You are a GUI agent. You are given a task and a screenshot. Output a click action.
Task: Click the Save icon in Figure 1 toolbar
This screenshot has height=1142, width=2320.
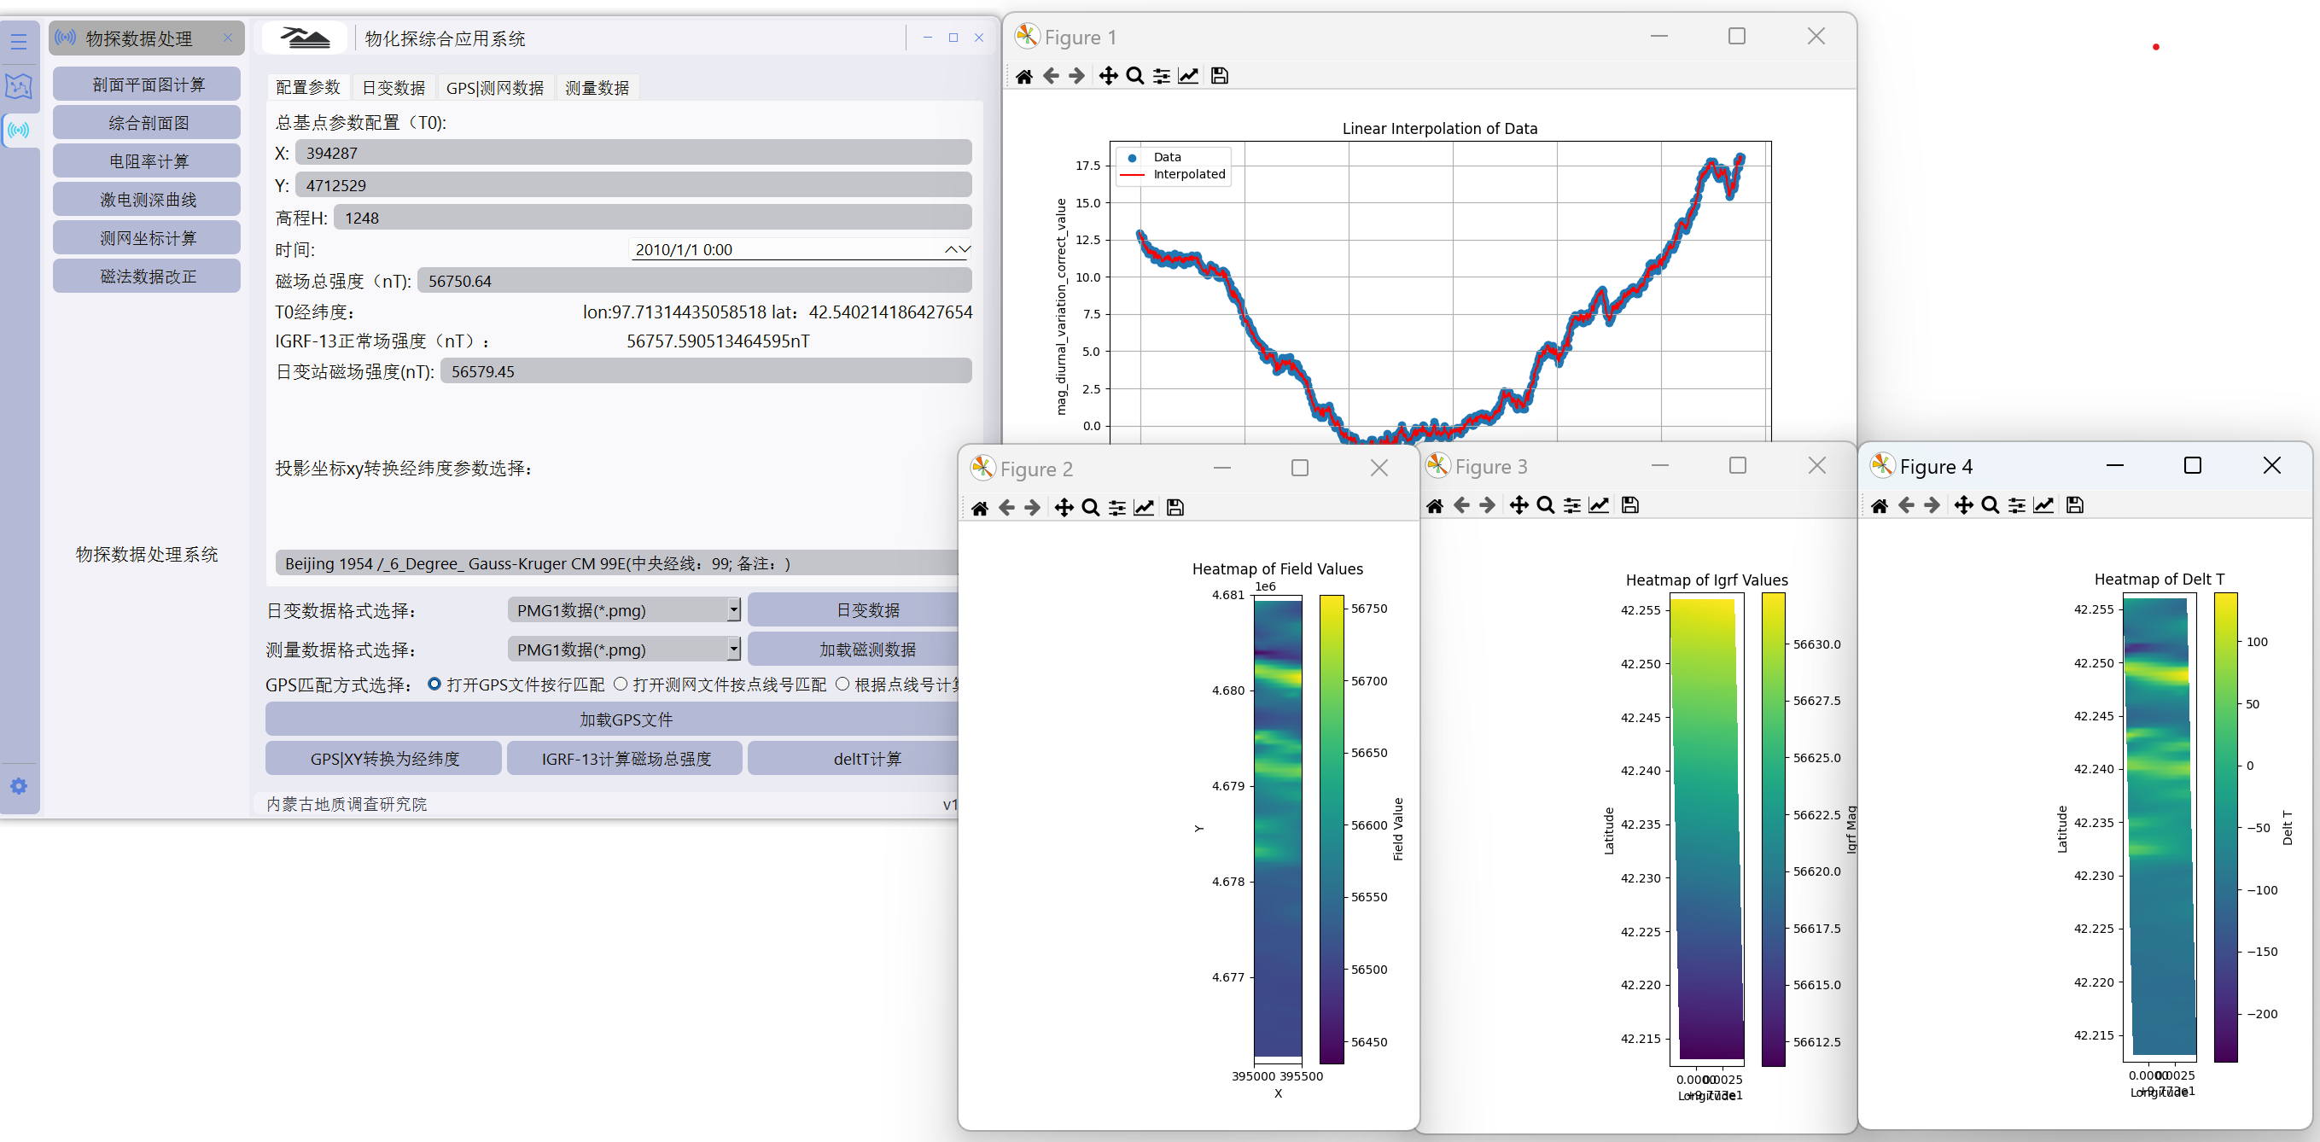pos(1219,76)
